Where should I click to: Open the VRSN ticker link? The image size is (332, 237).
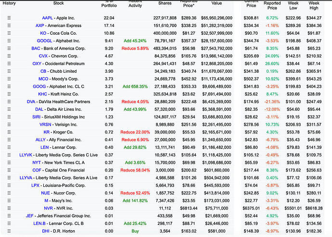coord(45,124)
